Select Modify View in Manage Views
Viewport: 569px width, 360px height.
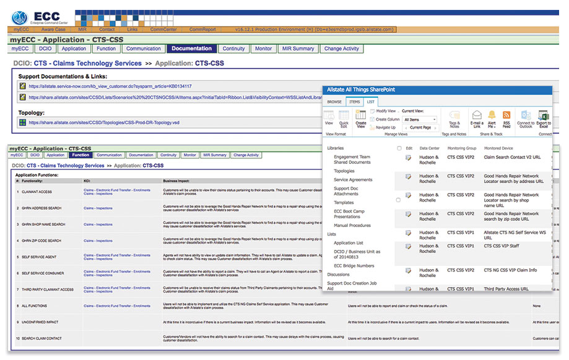[386, 111]
